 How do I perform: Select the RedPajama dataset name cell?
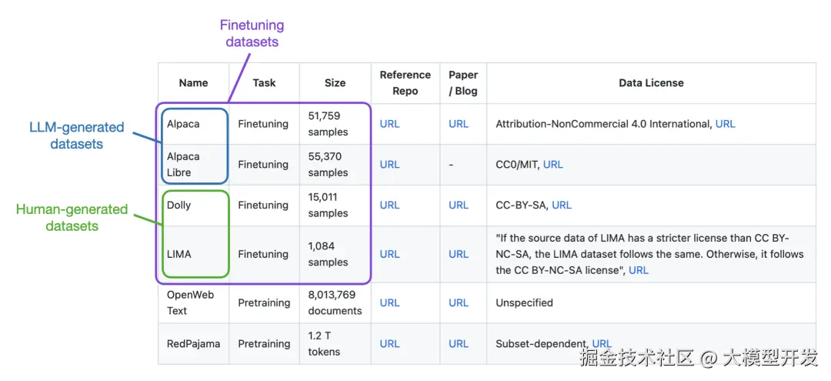(193, 344)
